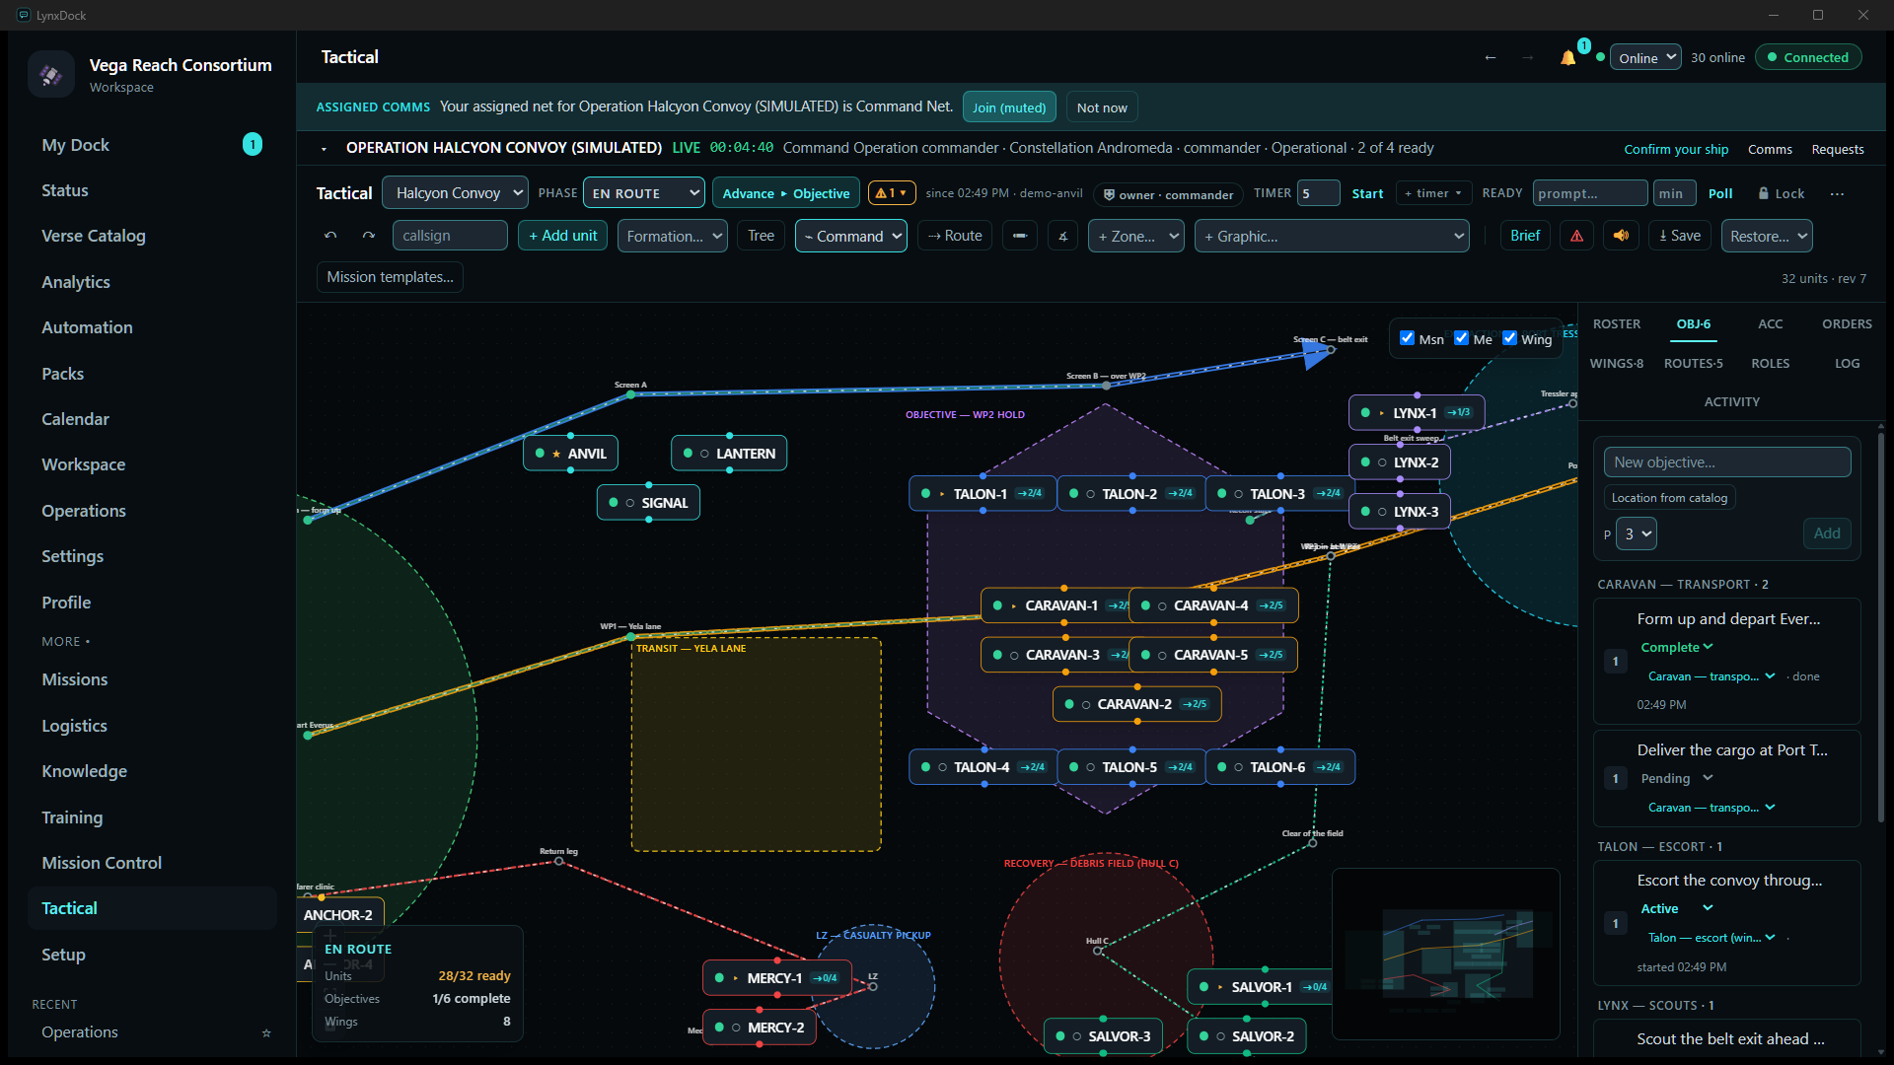Image resolution: width=1894 pixels, height=1065 pixels.
Task: Select the LYNX-1 unit node
Action: pyautogui.click(x=1417, y=413)
